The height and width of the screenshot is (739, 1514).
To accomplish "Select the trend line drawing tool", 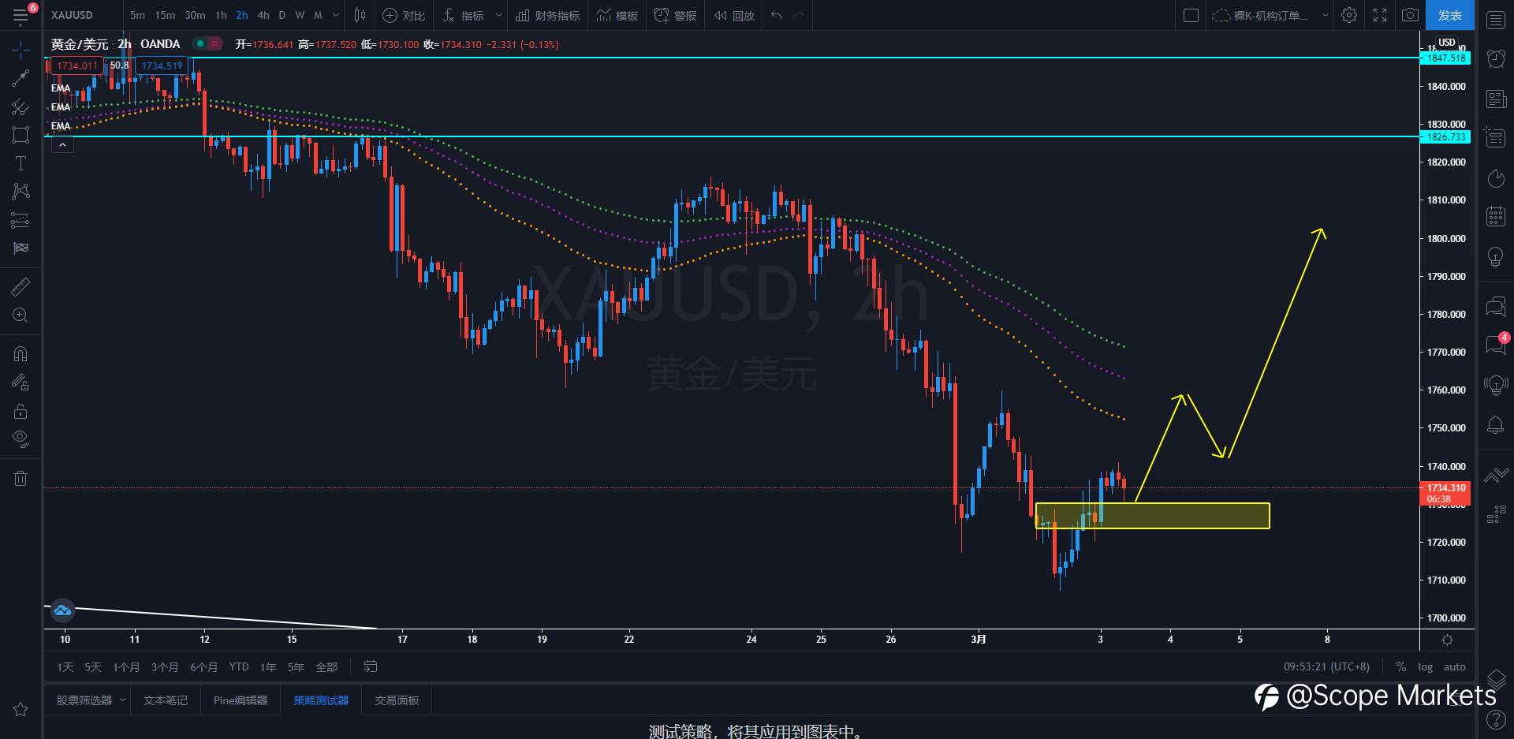I will tap(21, 78).
